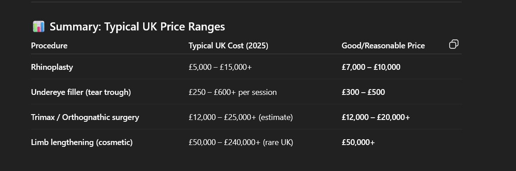Screen dimensions: 516x171
Task: Select the £12,000 – £25,000+ (estimate) cell
Action: coord(241,117)
